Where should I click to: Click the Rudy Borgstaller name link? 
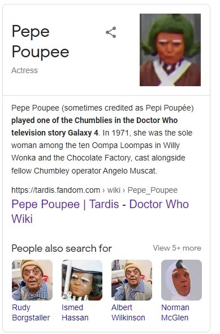tap(31, 312)
